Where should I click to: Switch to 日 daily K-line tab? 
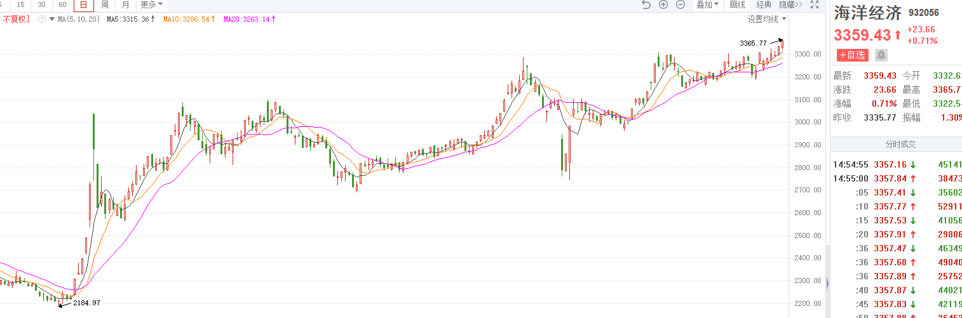[84, 4]
